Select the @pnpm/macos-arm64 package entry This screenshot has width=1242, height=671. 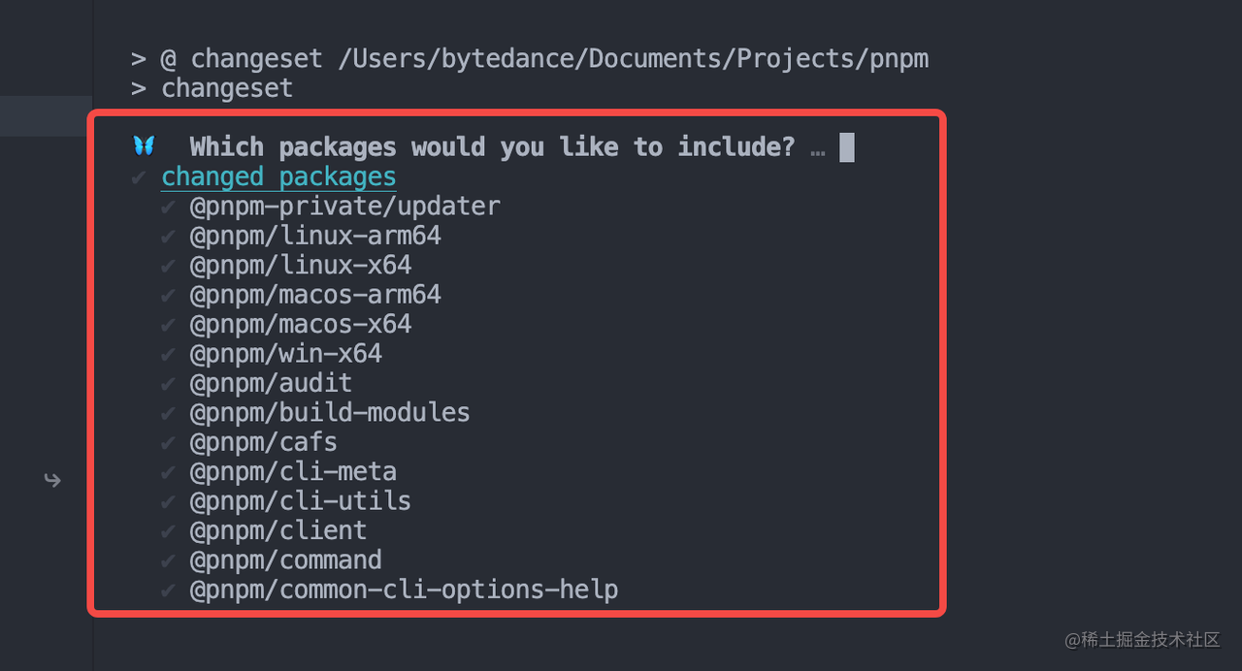pyautogui.click(x=315, y=295)
